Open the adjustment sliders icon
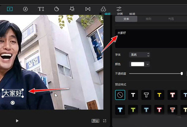The image size is (187, 127). [x=119, y=9]
